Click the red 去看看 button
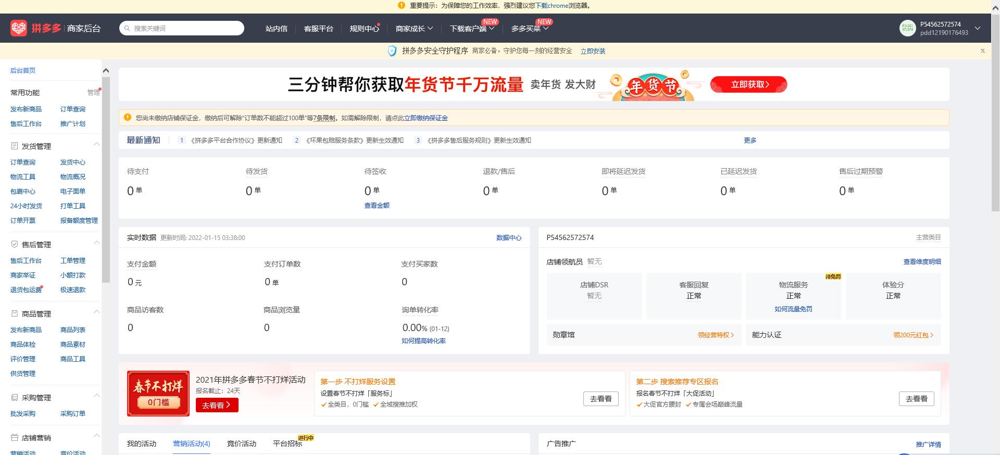The image size is (1000, 455). pos(217,405)
